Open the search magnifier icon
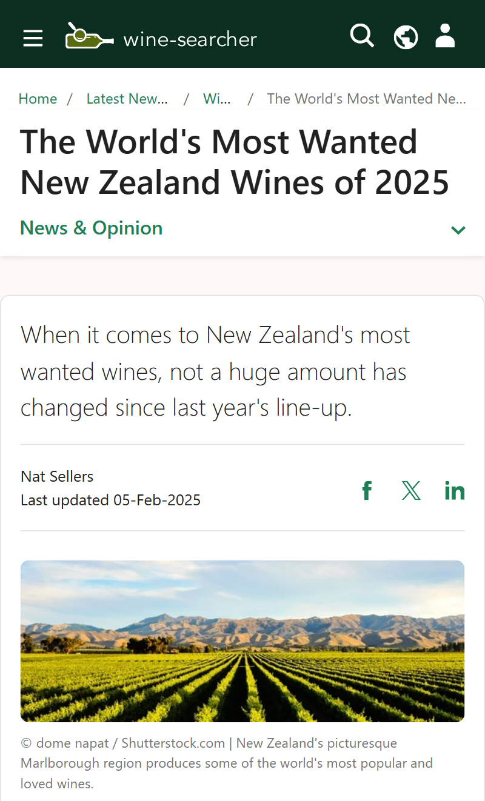The height and width of the screenshot is (801, 485). (362, 36)
